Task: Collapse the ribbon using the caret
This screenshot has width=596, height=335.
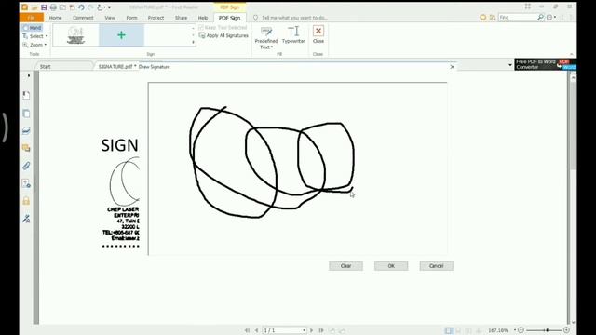Action: point(571,54)
